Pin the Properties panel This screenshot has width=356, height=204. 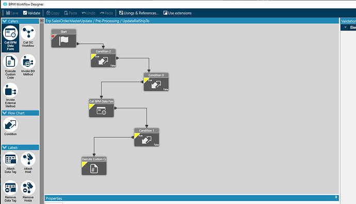click(336, 197)
